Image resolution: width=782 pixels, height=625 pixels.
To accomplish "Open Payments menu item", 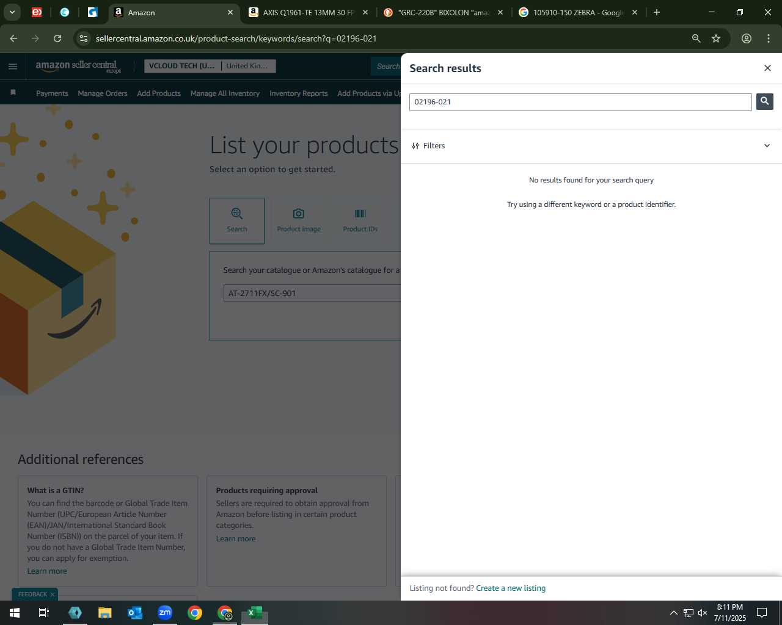I will point(52,93).
